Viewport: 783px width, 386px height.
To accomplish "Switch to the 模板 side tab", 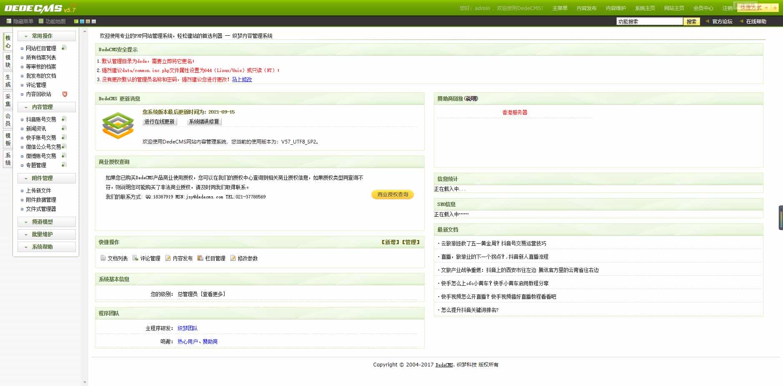I will (x=8, y=139).
